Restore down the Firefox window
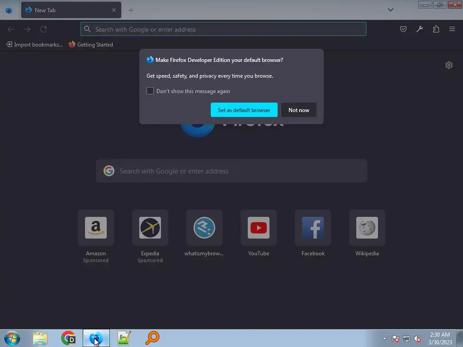Screen dimensions: 463x347 point(439,5)
